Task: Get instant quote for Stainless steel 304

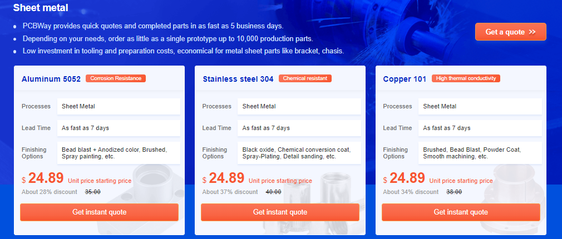Action: (280, 212)
